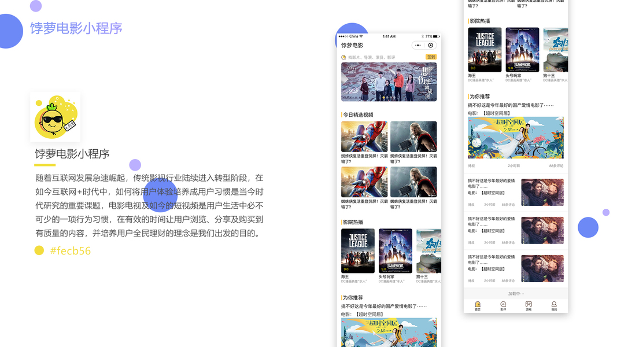Open 超时空同居 wide banner in right phone
Screen dimensions: 617x347
516,138
